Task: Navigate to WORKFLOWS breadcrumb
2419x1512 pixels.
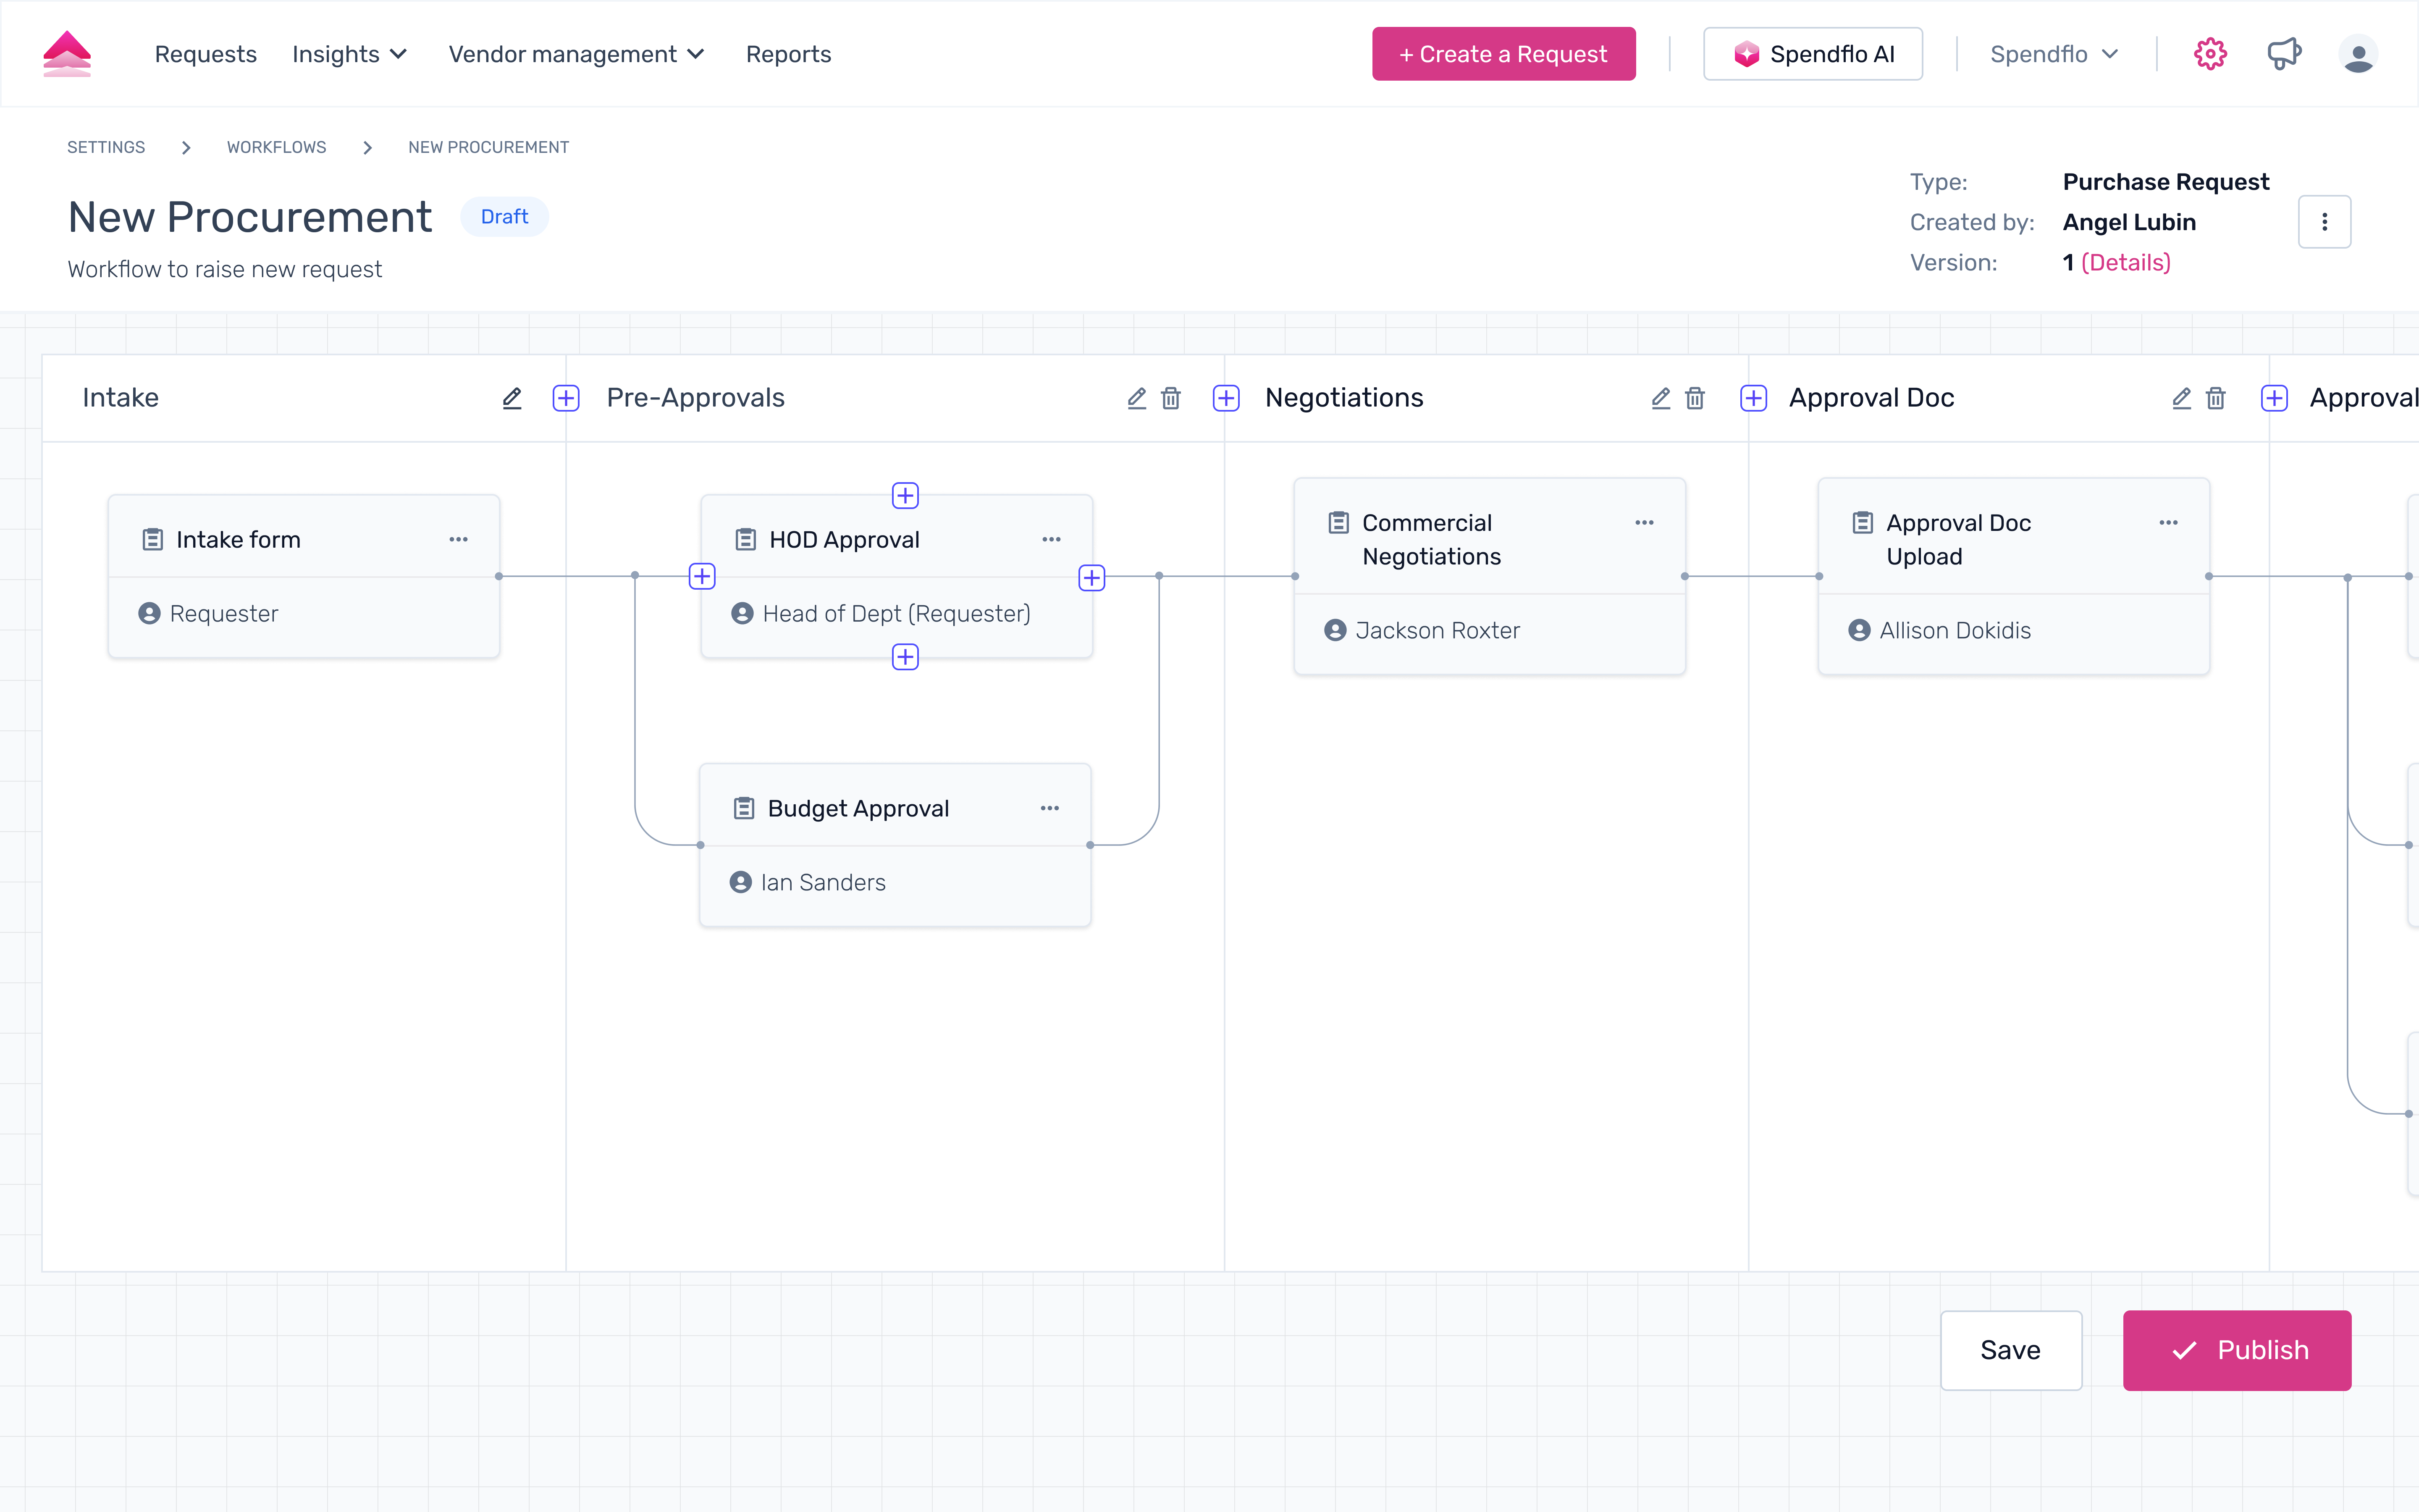Action: [276, 147]
